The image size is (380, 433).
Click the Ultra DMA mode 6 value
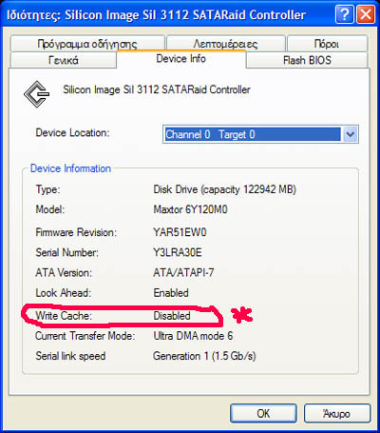(193, 336)
